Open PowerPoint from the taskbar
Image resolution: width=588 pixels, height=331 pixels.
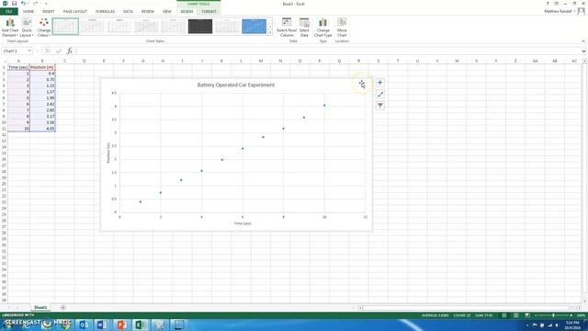pos(121,325)
